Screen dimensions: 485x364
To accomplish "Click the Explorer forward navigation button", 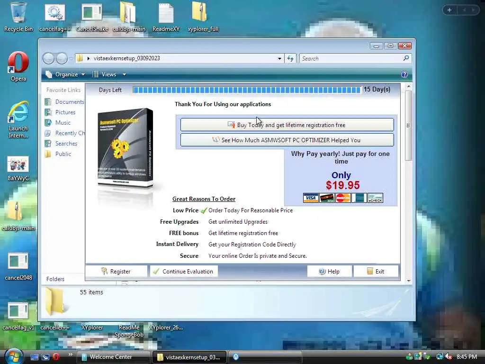I will pos(62,58).
